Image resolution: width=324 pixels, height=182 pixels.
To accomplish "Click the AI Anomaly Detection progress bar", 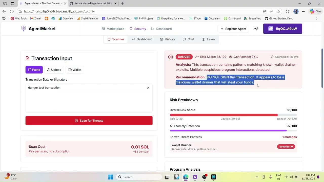I will point(233,131).
